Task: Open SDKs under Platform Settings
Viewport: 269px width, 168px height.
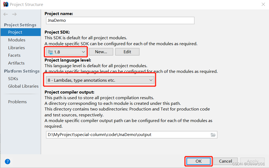Action: (13, 78)
